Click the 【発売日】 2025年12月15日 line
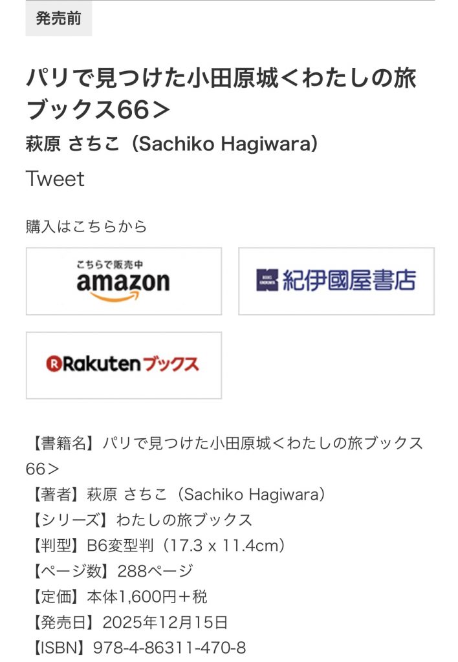458x662 pixels. point(127,622)
